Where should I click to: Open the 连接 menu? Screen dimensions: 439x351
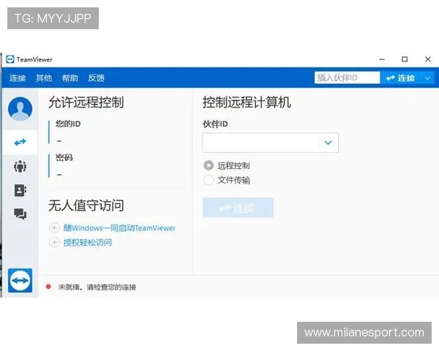pyautogui.click(x=18, y=78)
